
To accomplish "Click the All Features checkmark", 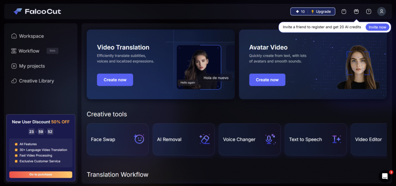I will pyautogui.click(x=16, y=144).
